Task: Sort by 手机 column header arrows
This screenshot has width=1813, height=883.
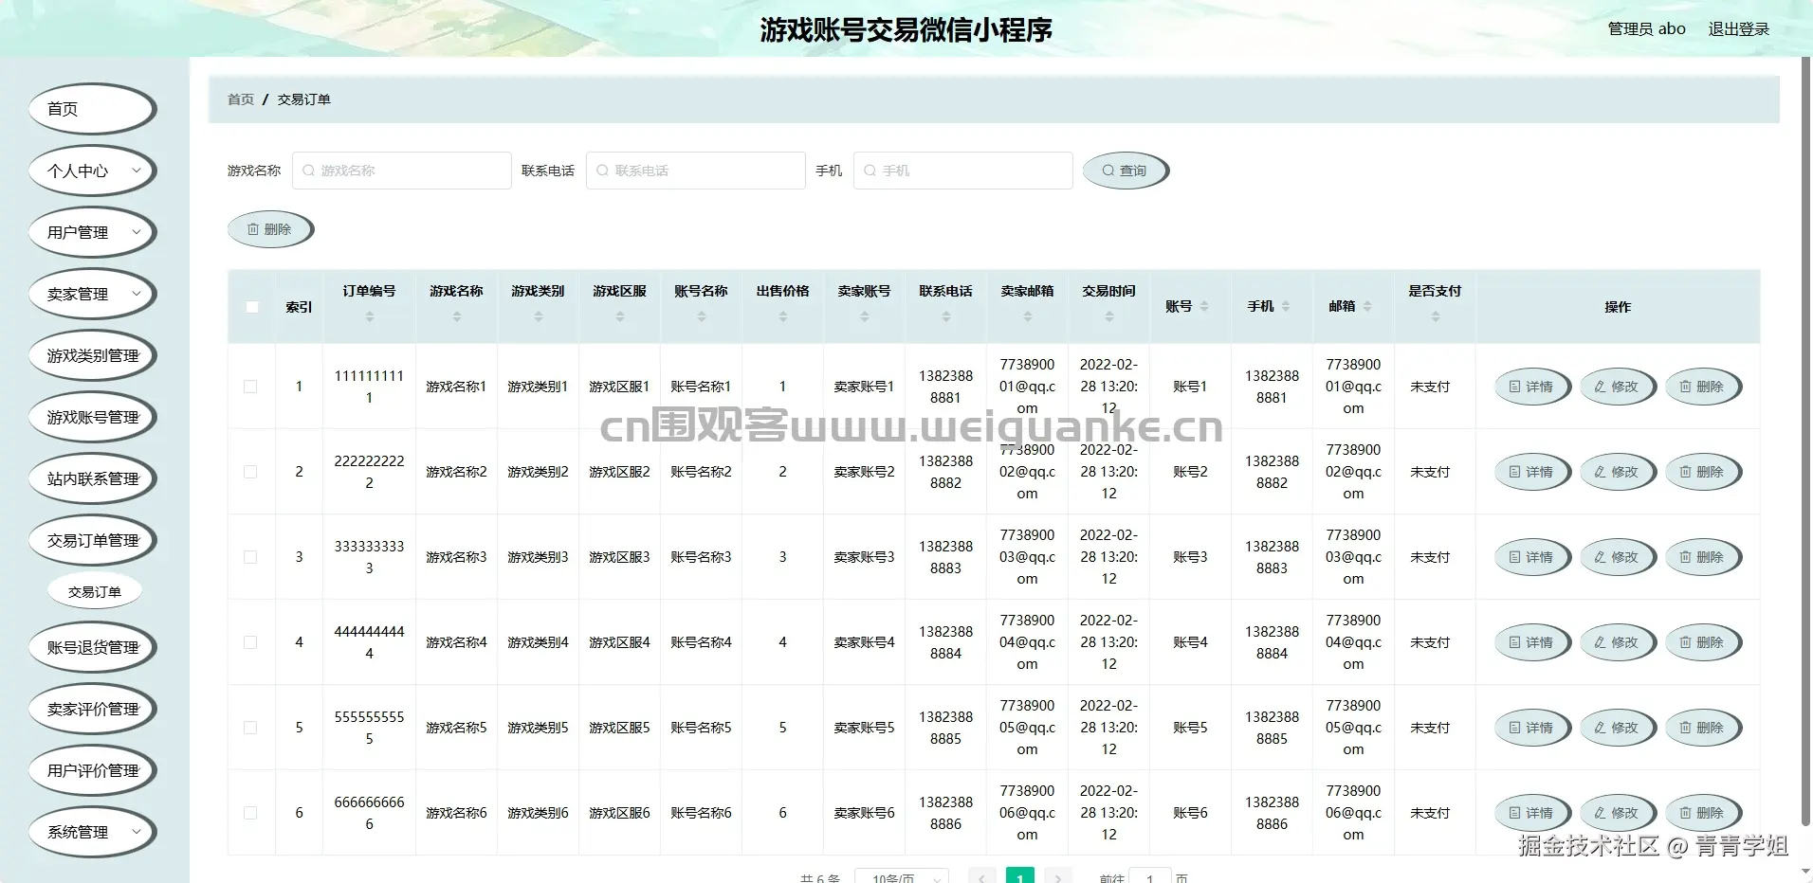Action: [1286, 307]
